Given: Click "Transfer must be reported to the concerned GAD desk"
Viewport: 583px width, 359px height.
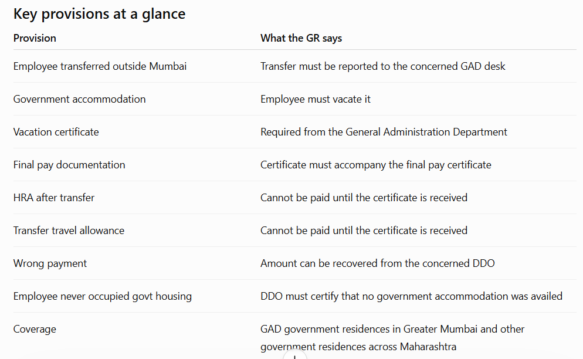Looking at the screenshot, I should pos(382,66).
